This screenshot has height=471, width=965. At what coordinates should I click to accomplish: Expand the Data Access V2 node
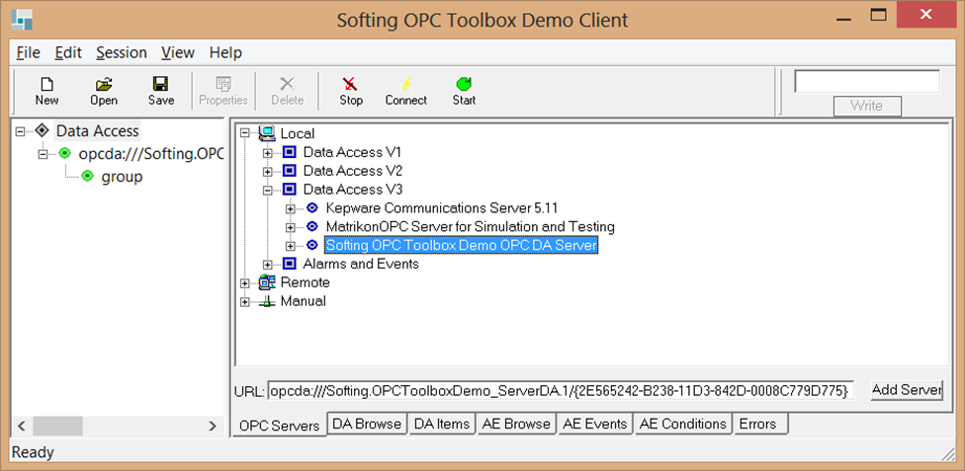[x=268, y=171]
